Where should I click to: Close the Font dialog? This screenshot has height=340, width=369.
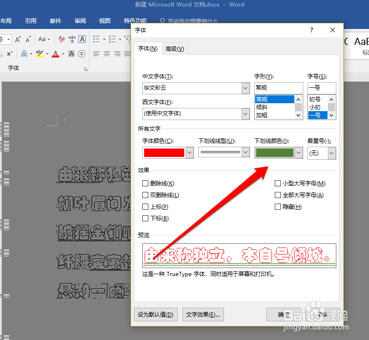click(333, 30)
